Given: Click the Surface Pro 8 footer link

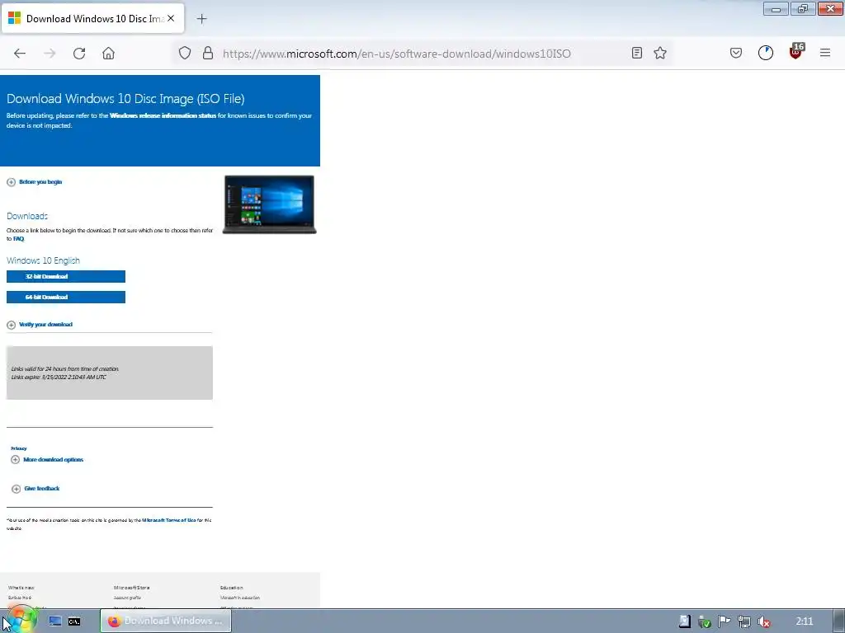Looking at the screenshot, I should 20,598.
